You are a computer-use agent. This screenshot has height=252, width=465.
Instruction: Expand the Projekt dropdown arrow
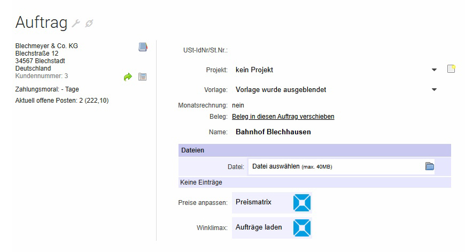tap(434, 70)
